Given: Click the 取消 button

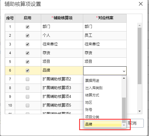Looking at the screenshot, I should point(135,123).
